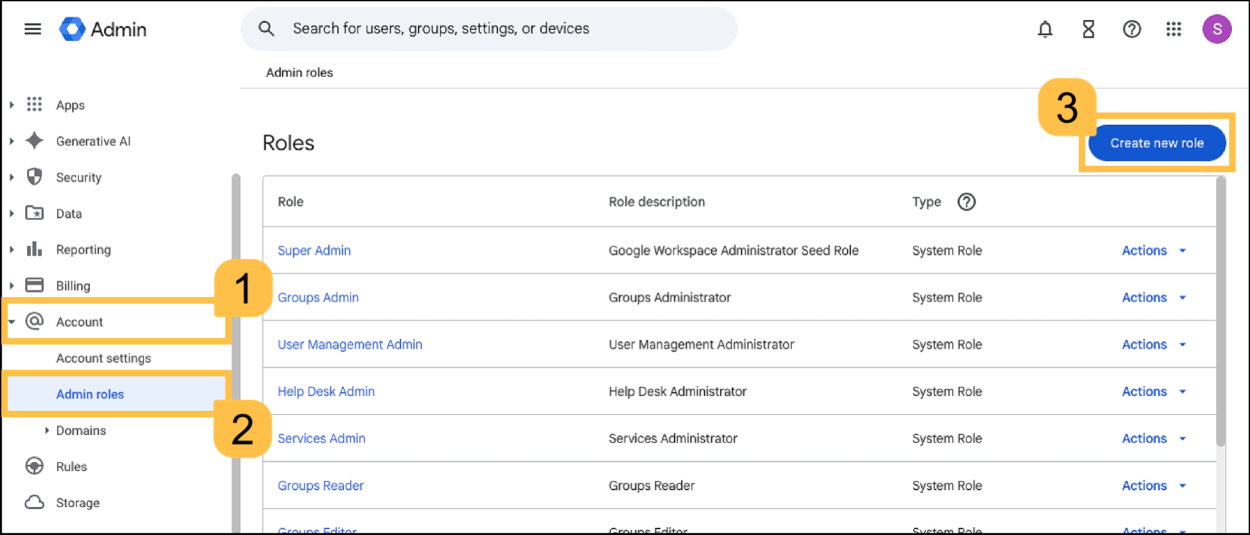The height and width of the screenshot is (535, 1250).
Task: Click the Billing card icon
Action: click(35, 285)
